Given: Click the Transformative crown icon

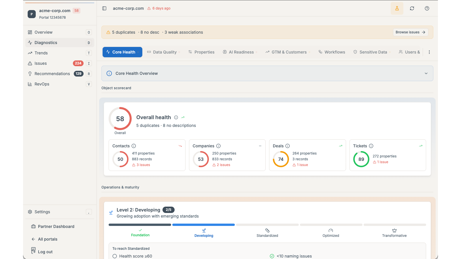Looking at the screenshot, I should point(394,231).
